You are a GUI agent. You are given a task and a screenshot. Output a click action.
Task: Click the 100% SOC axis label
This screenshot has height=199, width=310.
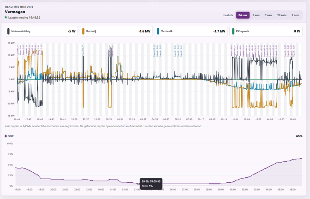tap(10, 144)
